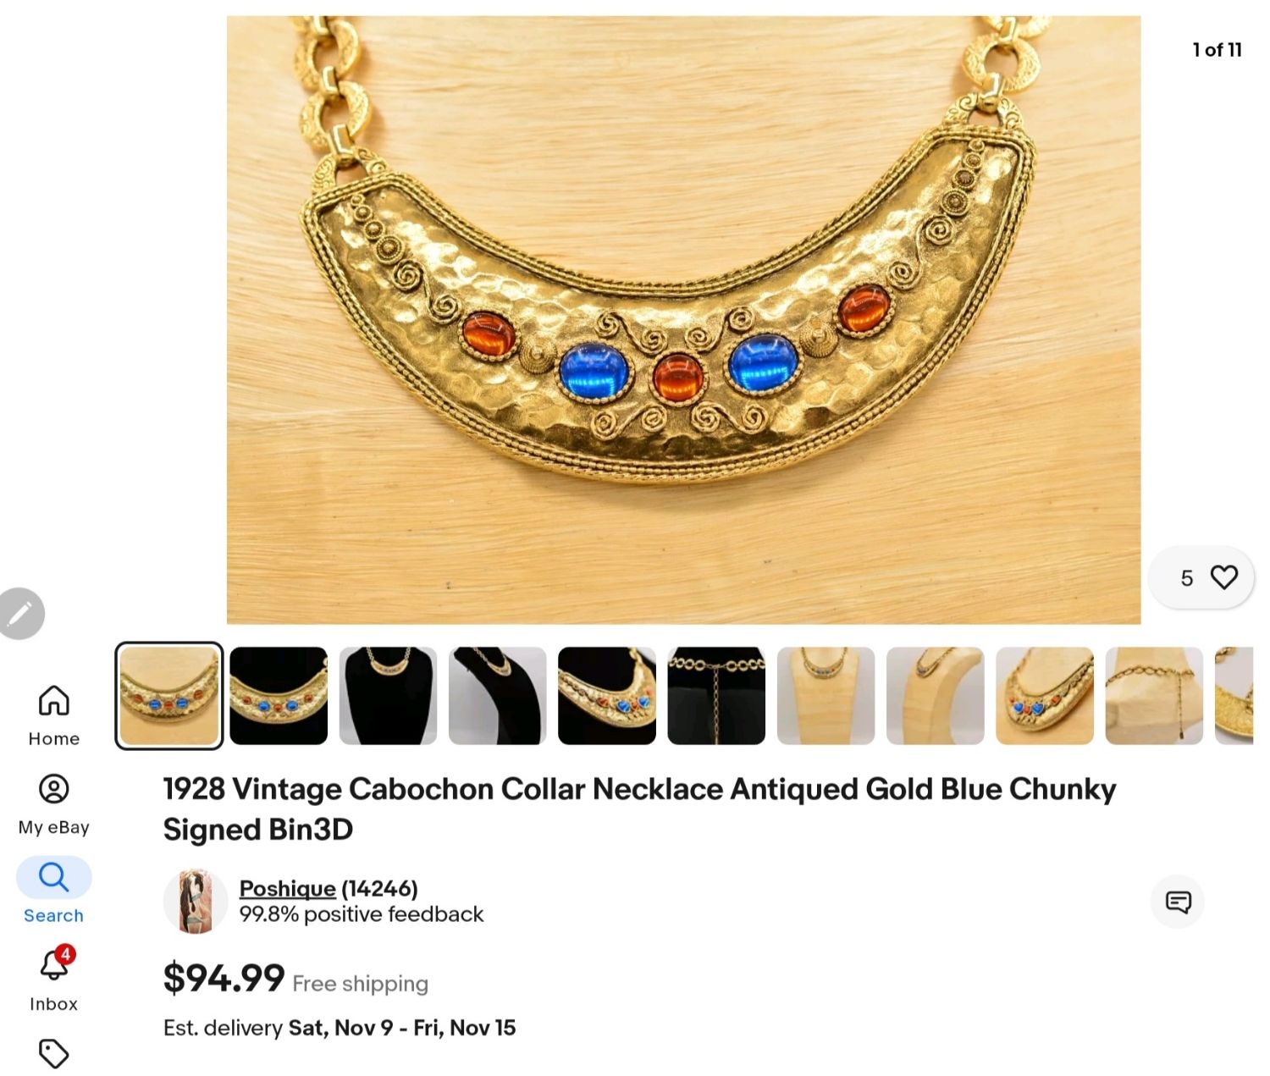Screen dimensions: 1270x1076
Task: Select seventh thumbnail on wooden bust
Action: [825, 696]
